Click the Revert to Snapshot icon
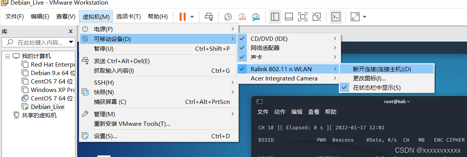This screenshot has width=467, height=157. tap(242, 17)
